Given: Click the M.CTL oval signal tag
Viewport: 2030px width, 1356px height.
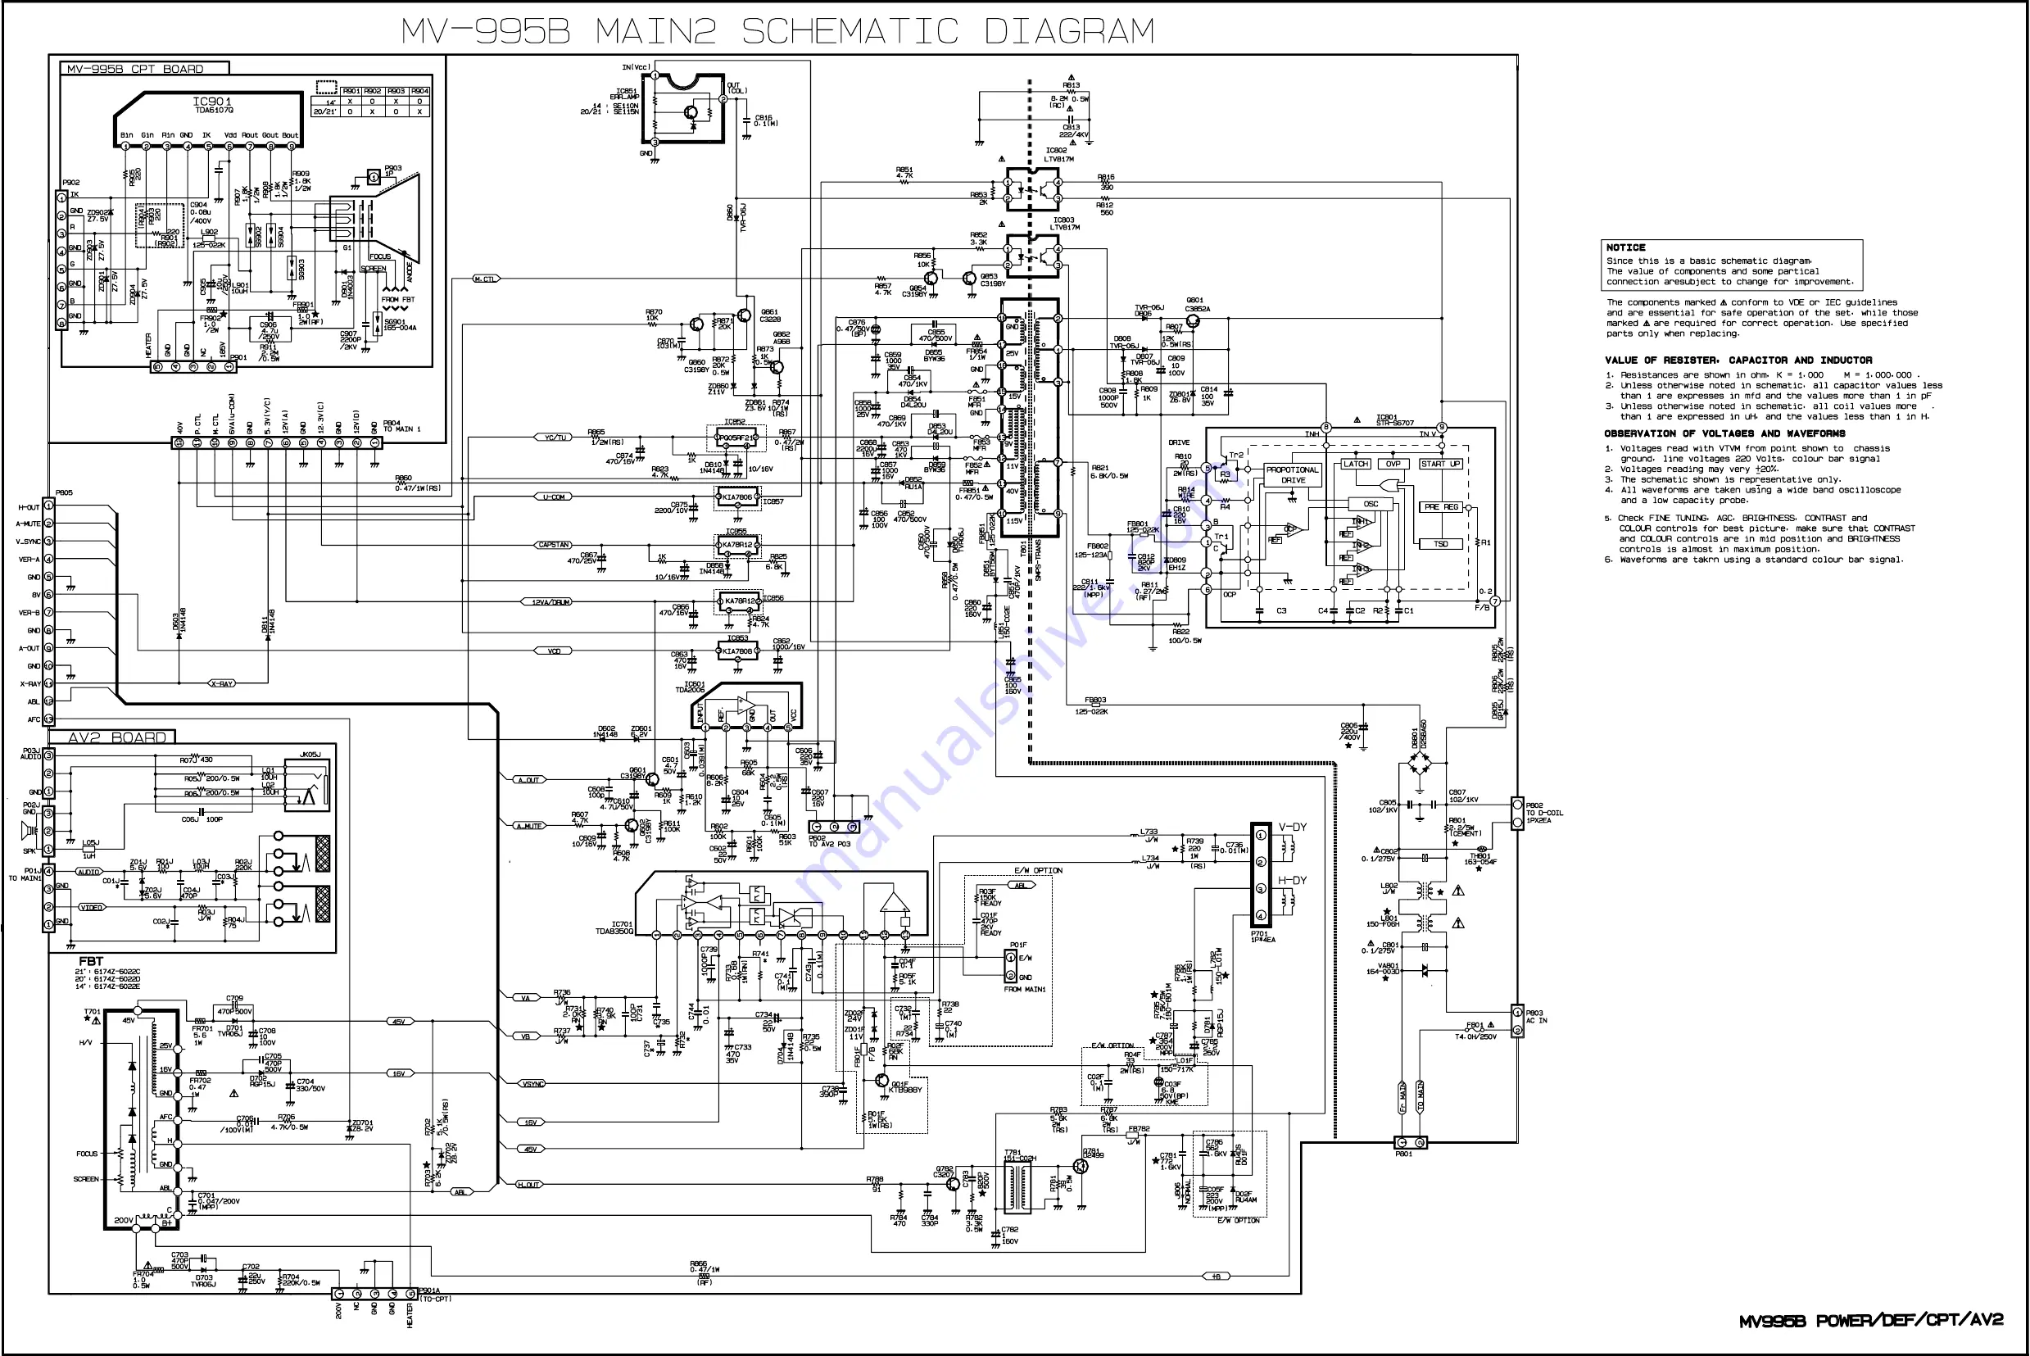Looking at the screenshot, I should tap(486, 279).
